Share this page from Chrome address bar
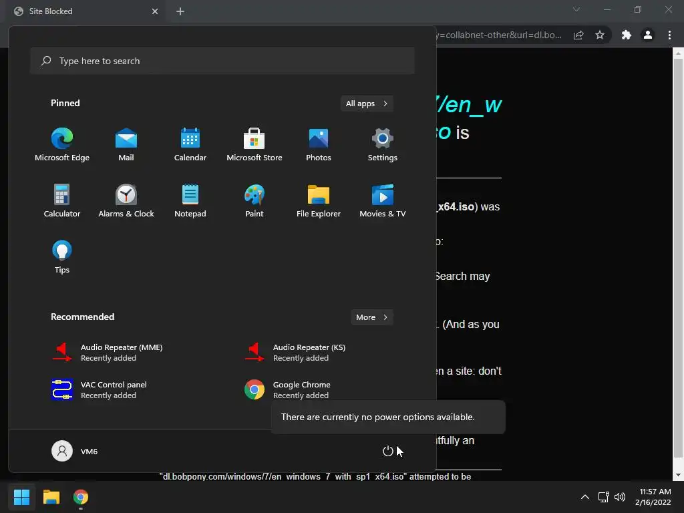This screenshot has width=684, height=513. 578,35
